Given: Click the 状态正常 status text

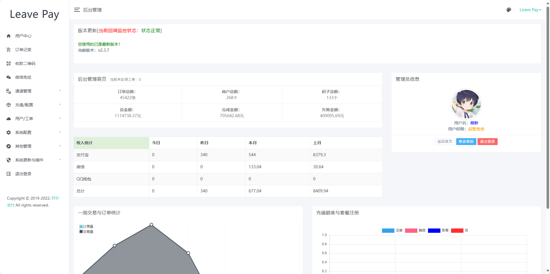Looking at the screenshot, I should (x=151, y=31).
